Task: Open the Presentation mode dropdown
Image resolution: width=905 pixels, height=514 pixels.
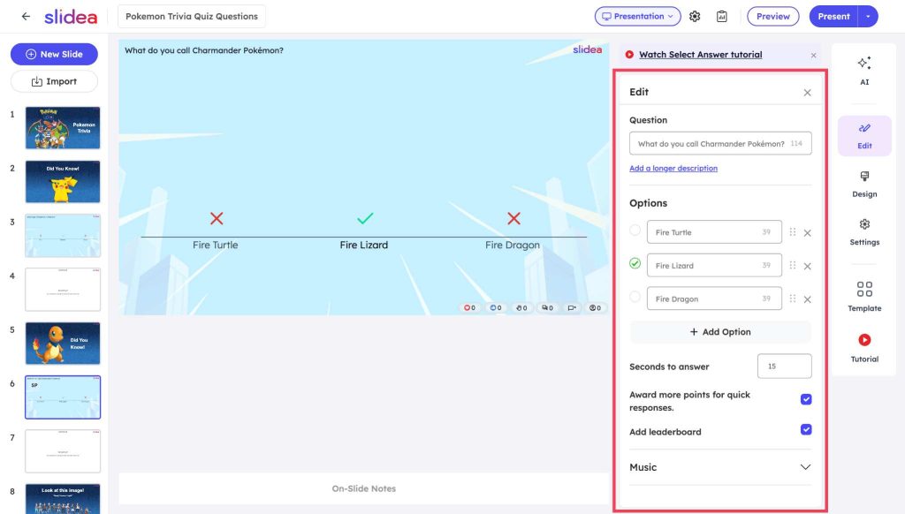Action: click(638, 16)
